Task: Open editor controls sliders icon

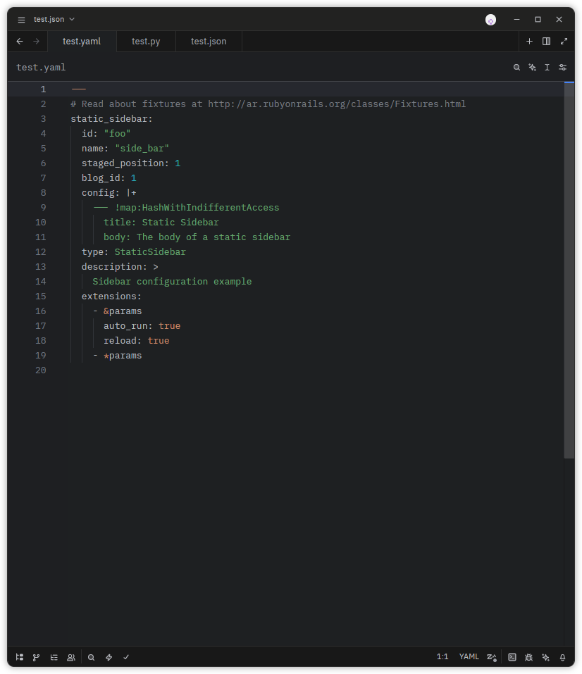Action: (x=563, y=68)
